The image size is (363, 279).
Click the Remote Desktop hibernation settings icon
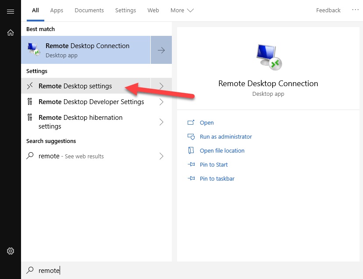click(x=30, y=117)
